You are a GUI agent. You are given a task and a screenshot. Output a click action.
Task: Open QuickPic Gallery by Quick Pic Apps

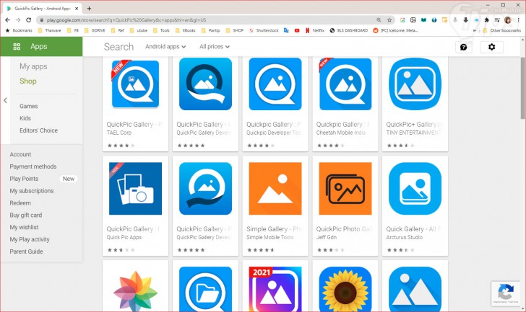pos(136,205)
